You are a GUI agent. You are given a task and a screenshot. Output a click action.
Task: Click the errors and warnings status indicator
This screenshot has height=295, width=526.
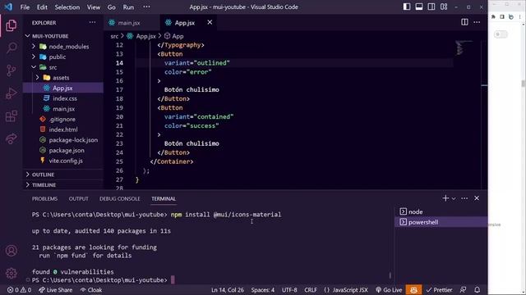[19, 290]
